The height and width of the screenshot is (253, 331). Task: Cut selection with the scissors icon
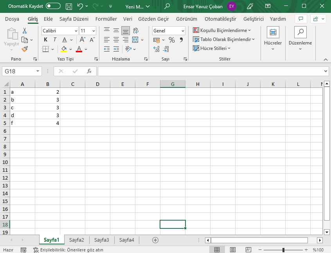tap(25, 31)
